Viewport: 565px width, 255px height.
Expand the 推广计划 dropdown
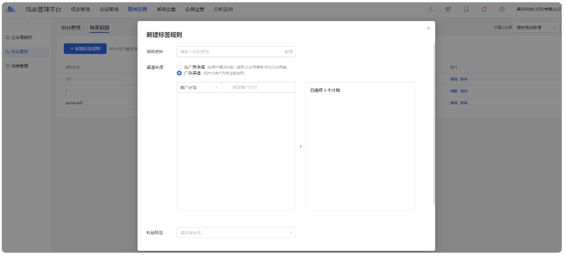click(199, 87)
